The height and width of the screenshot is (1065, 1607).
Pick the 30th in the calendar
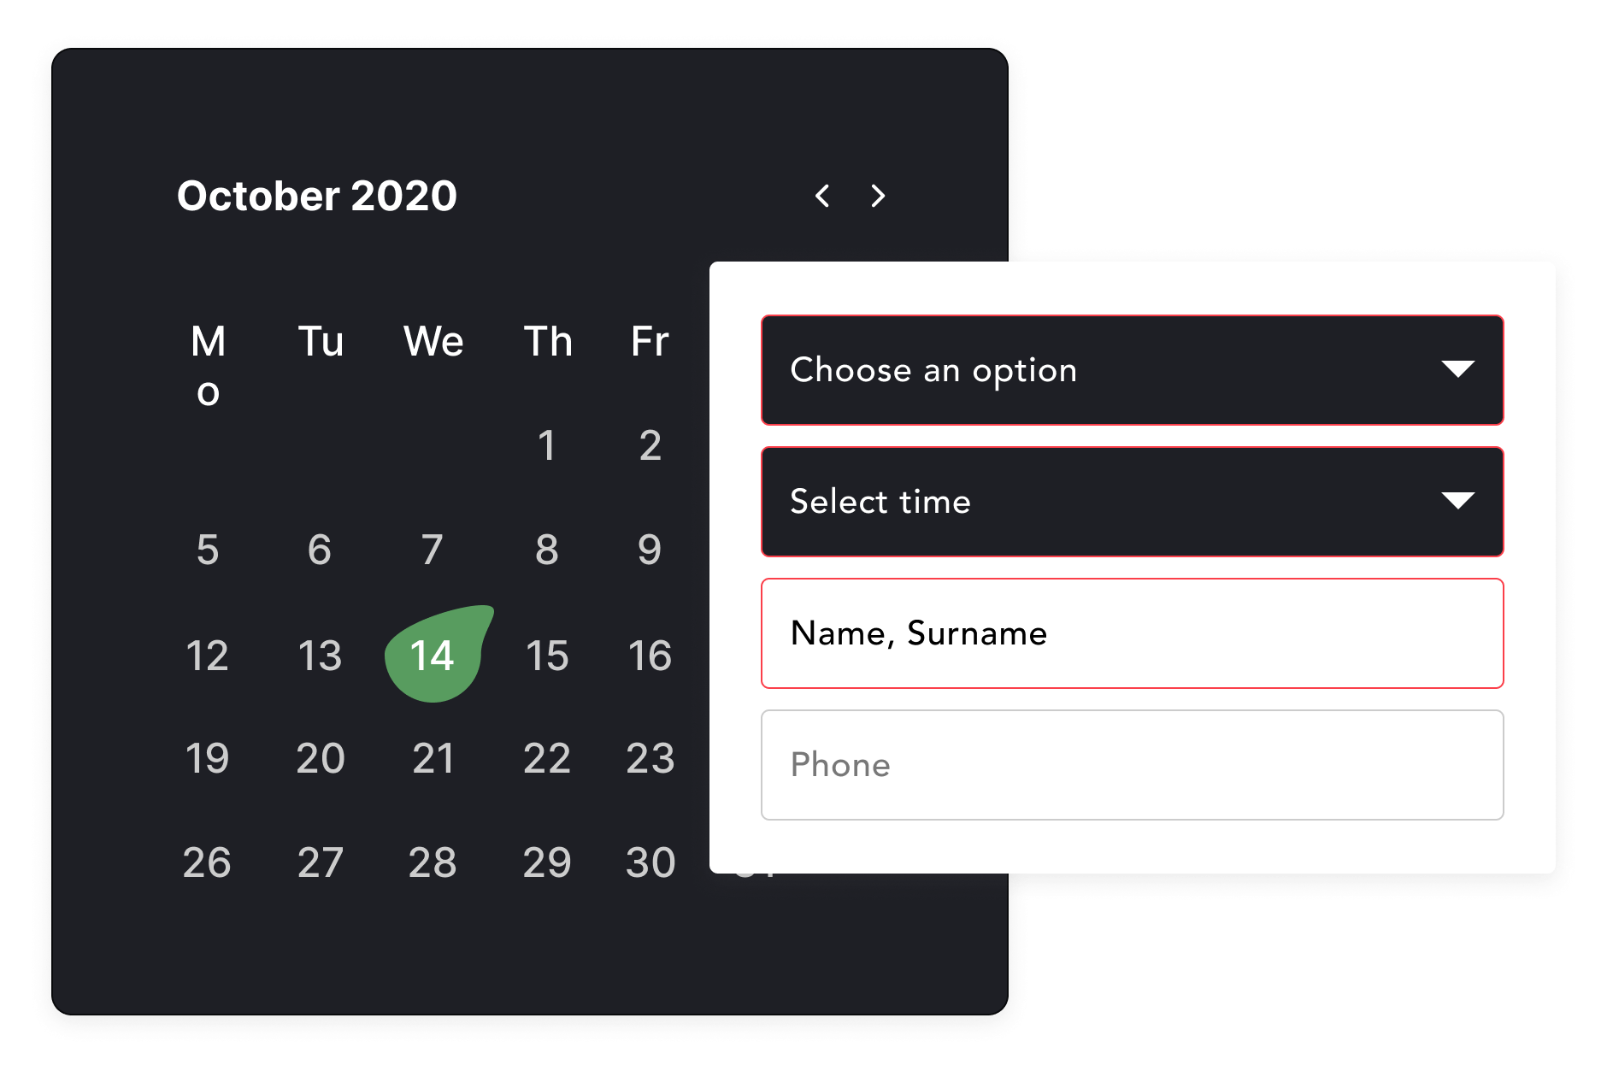click(650, 862)
